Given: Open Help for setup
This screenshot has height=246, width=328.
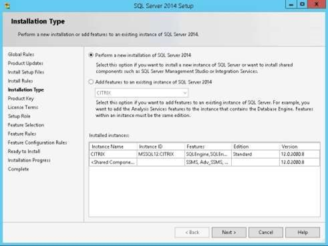Looking at the screenshot, I should [303, 232].
